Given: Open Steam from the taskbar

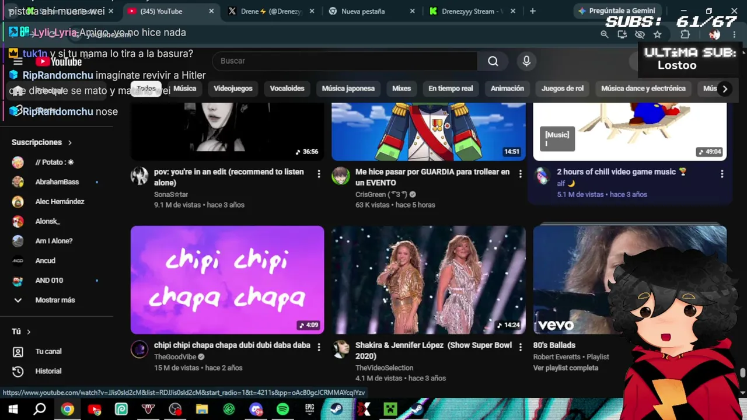Looking at the screenshot, I should pos(336,409).
